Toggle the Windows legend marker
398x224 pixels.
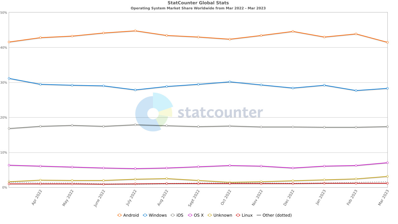[x=145, y=215]
